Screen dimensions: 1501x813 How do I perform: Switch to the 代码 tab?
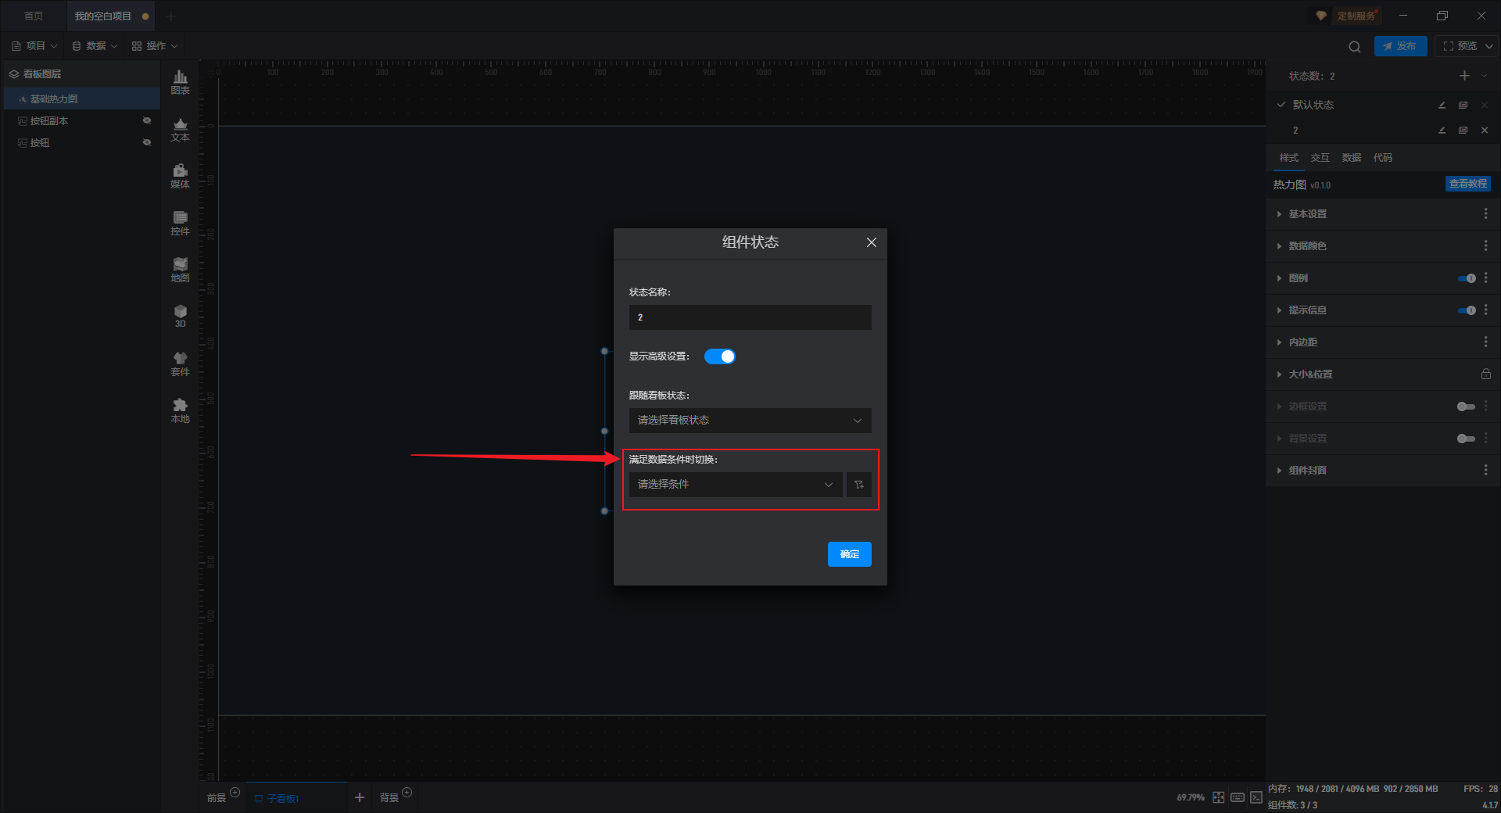click(x=1382, y=158)
